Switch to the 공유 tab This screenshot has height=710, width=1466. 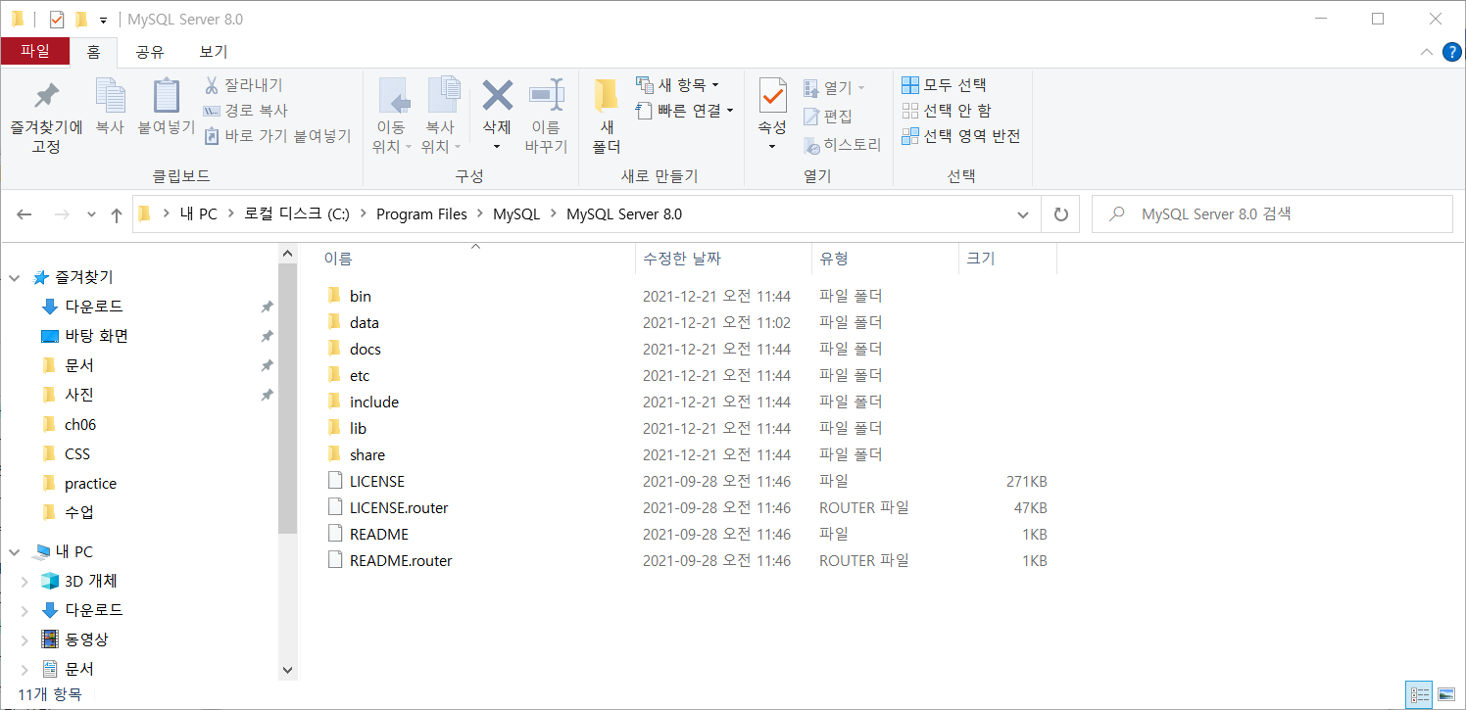[x=150, y=52]
